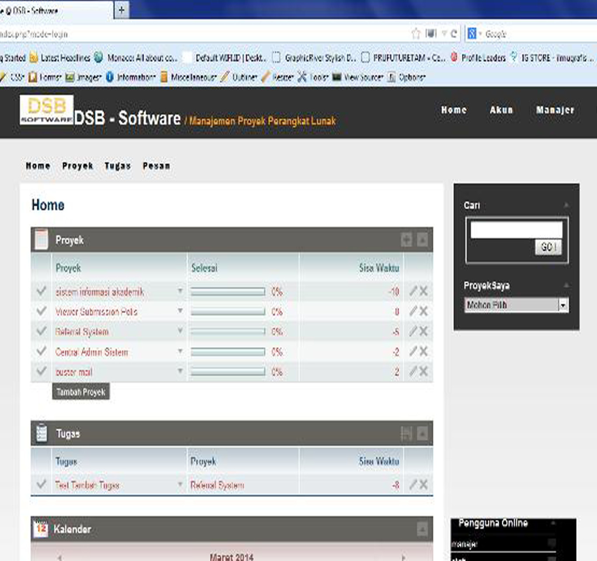Delete the Central Admin Sistem project with X icon
Image resolution: width=597 pixels, height=561 pixels.
pos(423,351)
